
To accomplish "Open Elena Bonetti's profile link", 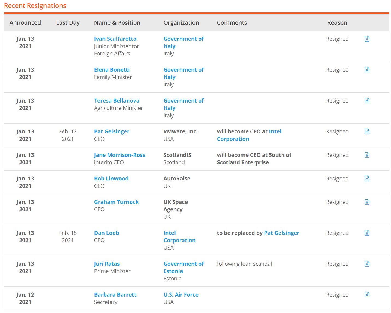I will click(112, 70).
